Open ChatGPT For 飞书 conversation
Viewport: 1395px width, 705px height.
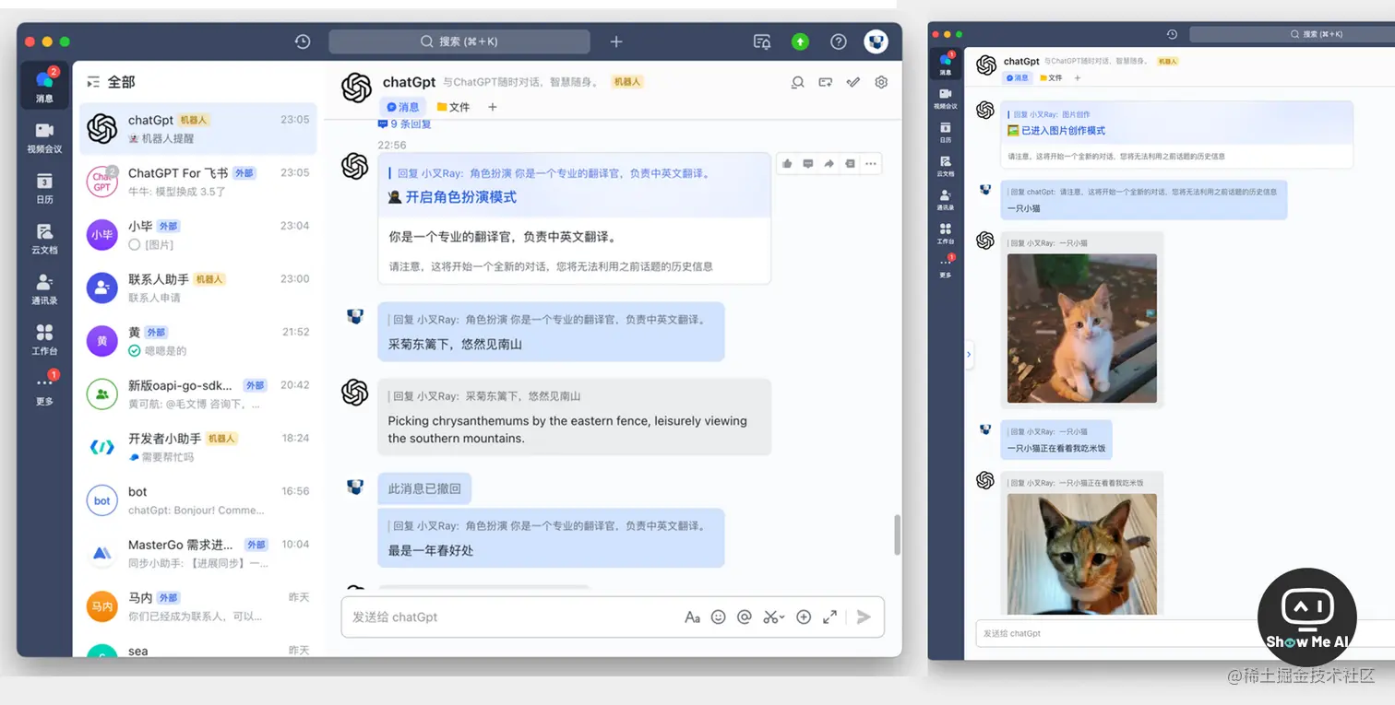tap(198, 182)
